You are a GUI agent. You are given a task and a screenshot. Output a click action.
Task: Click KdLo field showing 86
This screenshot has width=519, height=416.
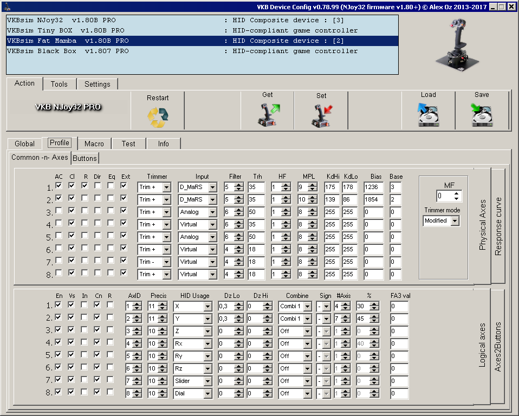pos(350,199)
